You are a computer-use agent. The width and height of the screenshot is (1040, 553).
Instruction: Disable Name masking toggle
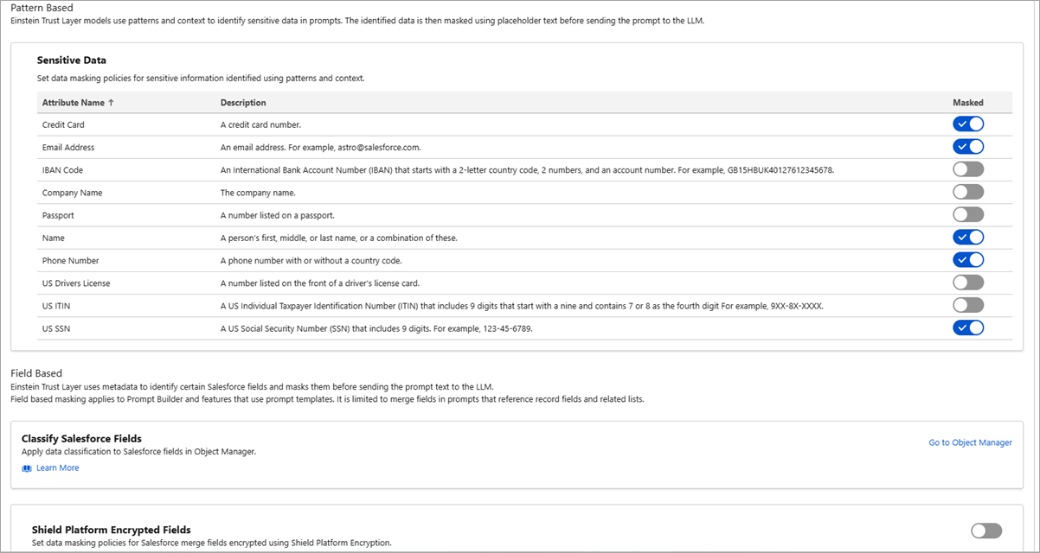click(968, 237)
